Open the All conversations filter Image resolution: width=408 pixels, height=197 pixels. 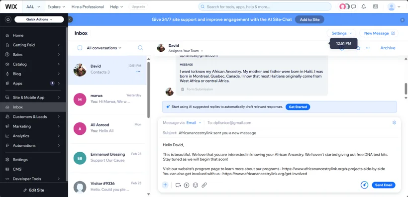click(x=104, y=48)
